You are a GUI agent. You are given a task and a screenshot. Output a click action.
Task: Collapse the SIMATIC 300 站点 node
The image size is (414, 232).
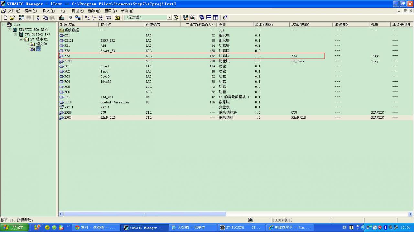[9, 30]
